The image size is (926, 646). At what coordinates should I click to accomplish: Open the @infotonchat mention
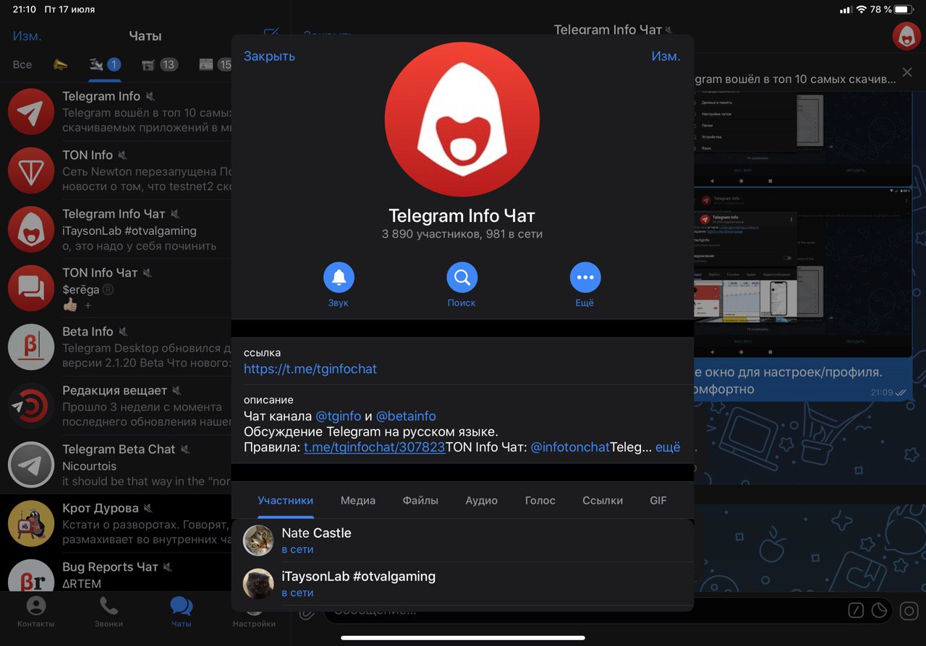tap(570, 447)
